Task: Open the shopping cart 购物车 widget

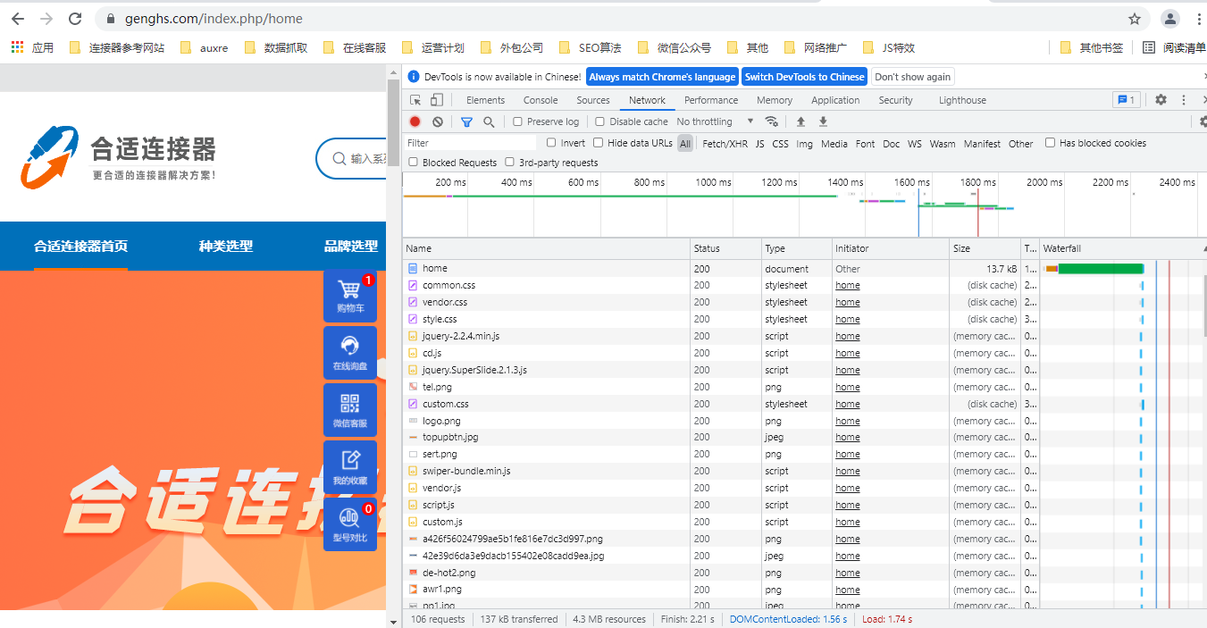Action: (x=350, y=296)
